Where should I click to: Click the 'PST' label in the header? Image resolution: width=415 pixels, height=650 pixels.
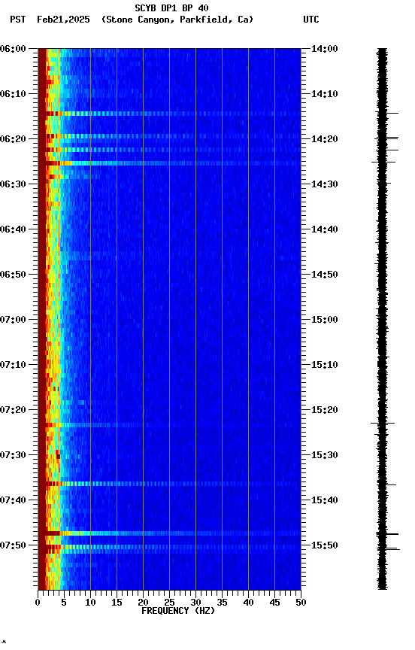(18, 20)
